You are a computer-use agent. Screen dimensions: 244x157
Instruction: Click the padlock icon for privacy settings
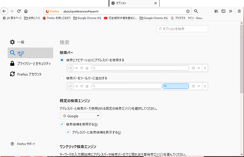12,63
